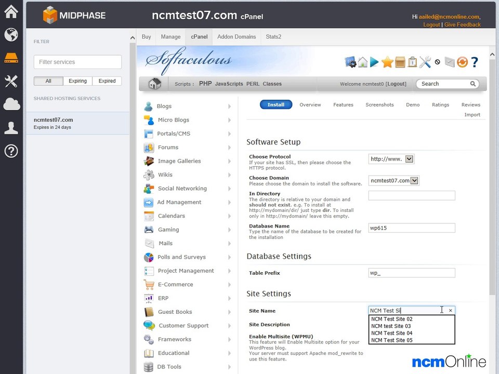Open the globe domains sidebar icon
Image resolution: width=499 pixels, height=374 pixels.
[x=11, y=35]
